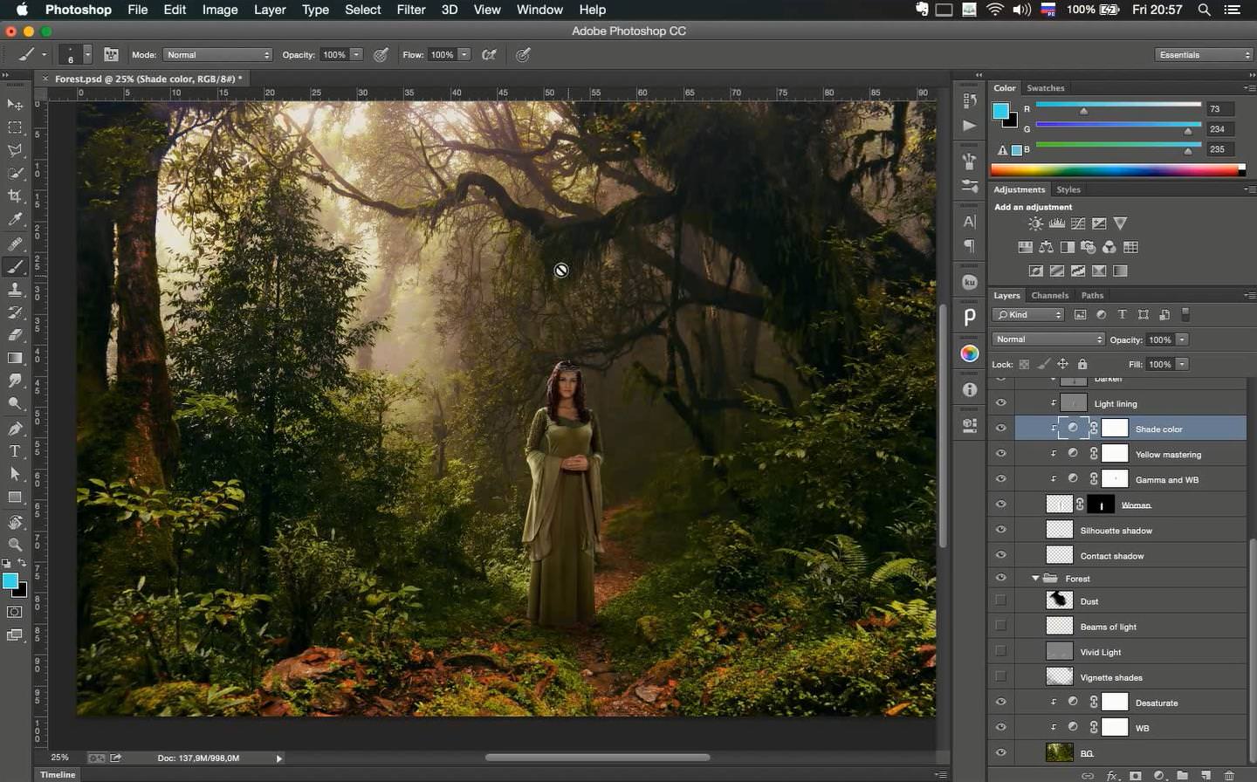Screen dimensions: 1257x782
Task: Hide the Contact shadow layer
Action: 1001,555
